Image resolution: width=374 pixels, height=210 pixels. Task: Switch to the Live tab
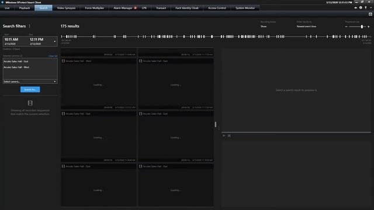[7, 8]
